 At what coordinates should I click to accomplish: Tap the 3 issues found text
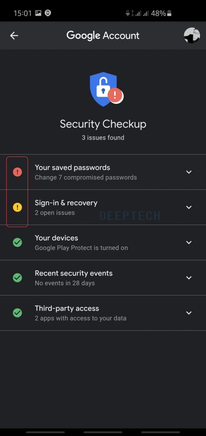[103, 138]
